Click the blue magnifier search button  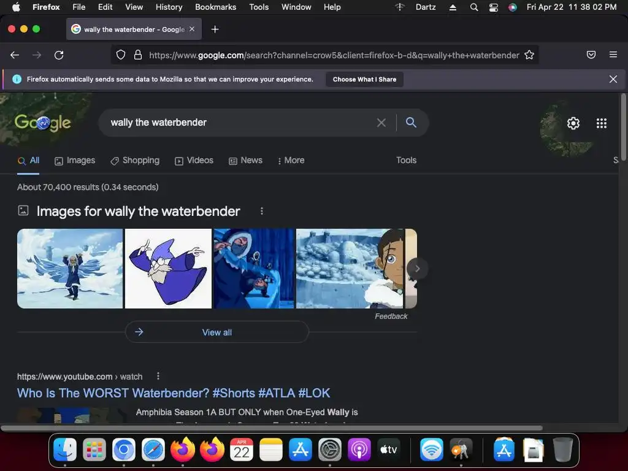click(411, 122)
